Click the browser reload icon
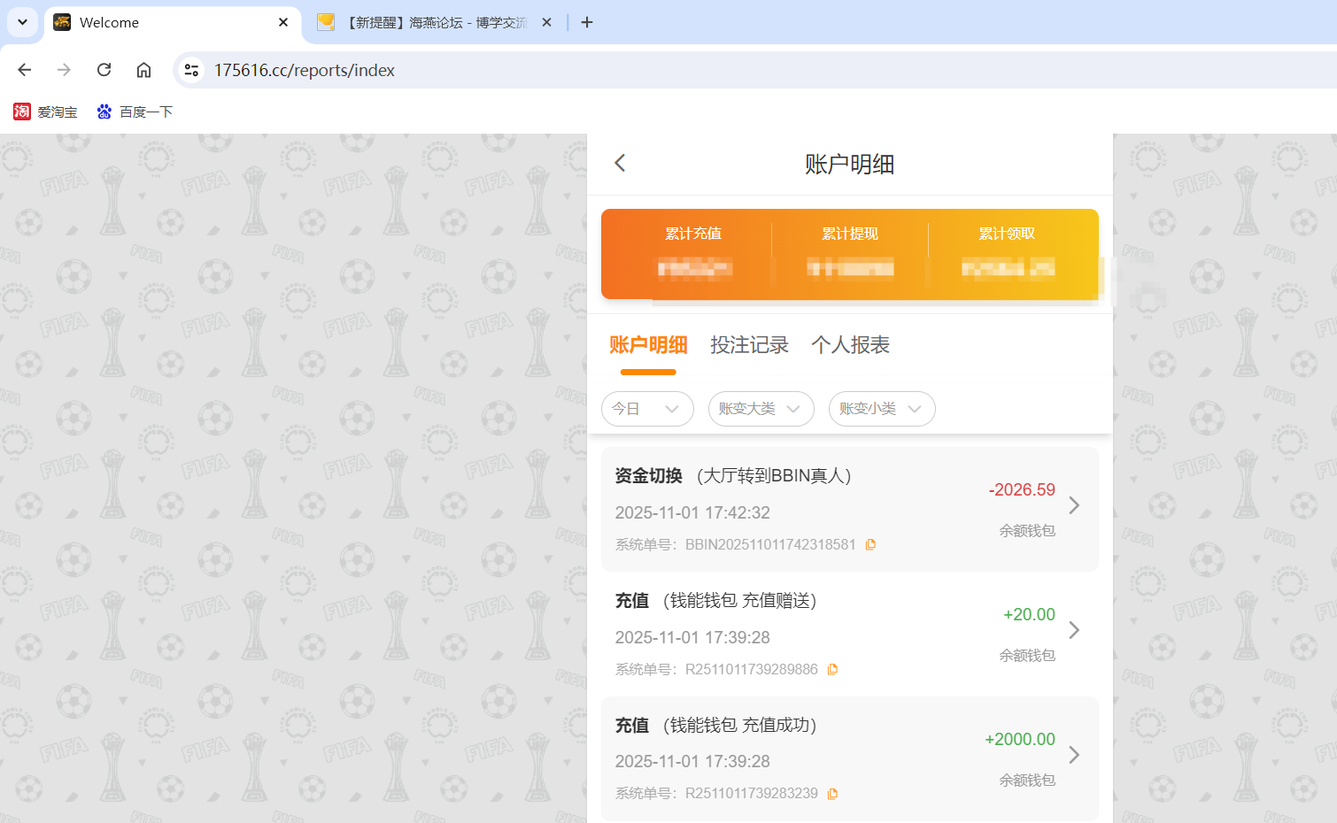 (x=104, y=69)
